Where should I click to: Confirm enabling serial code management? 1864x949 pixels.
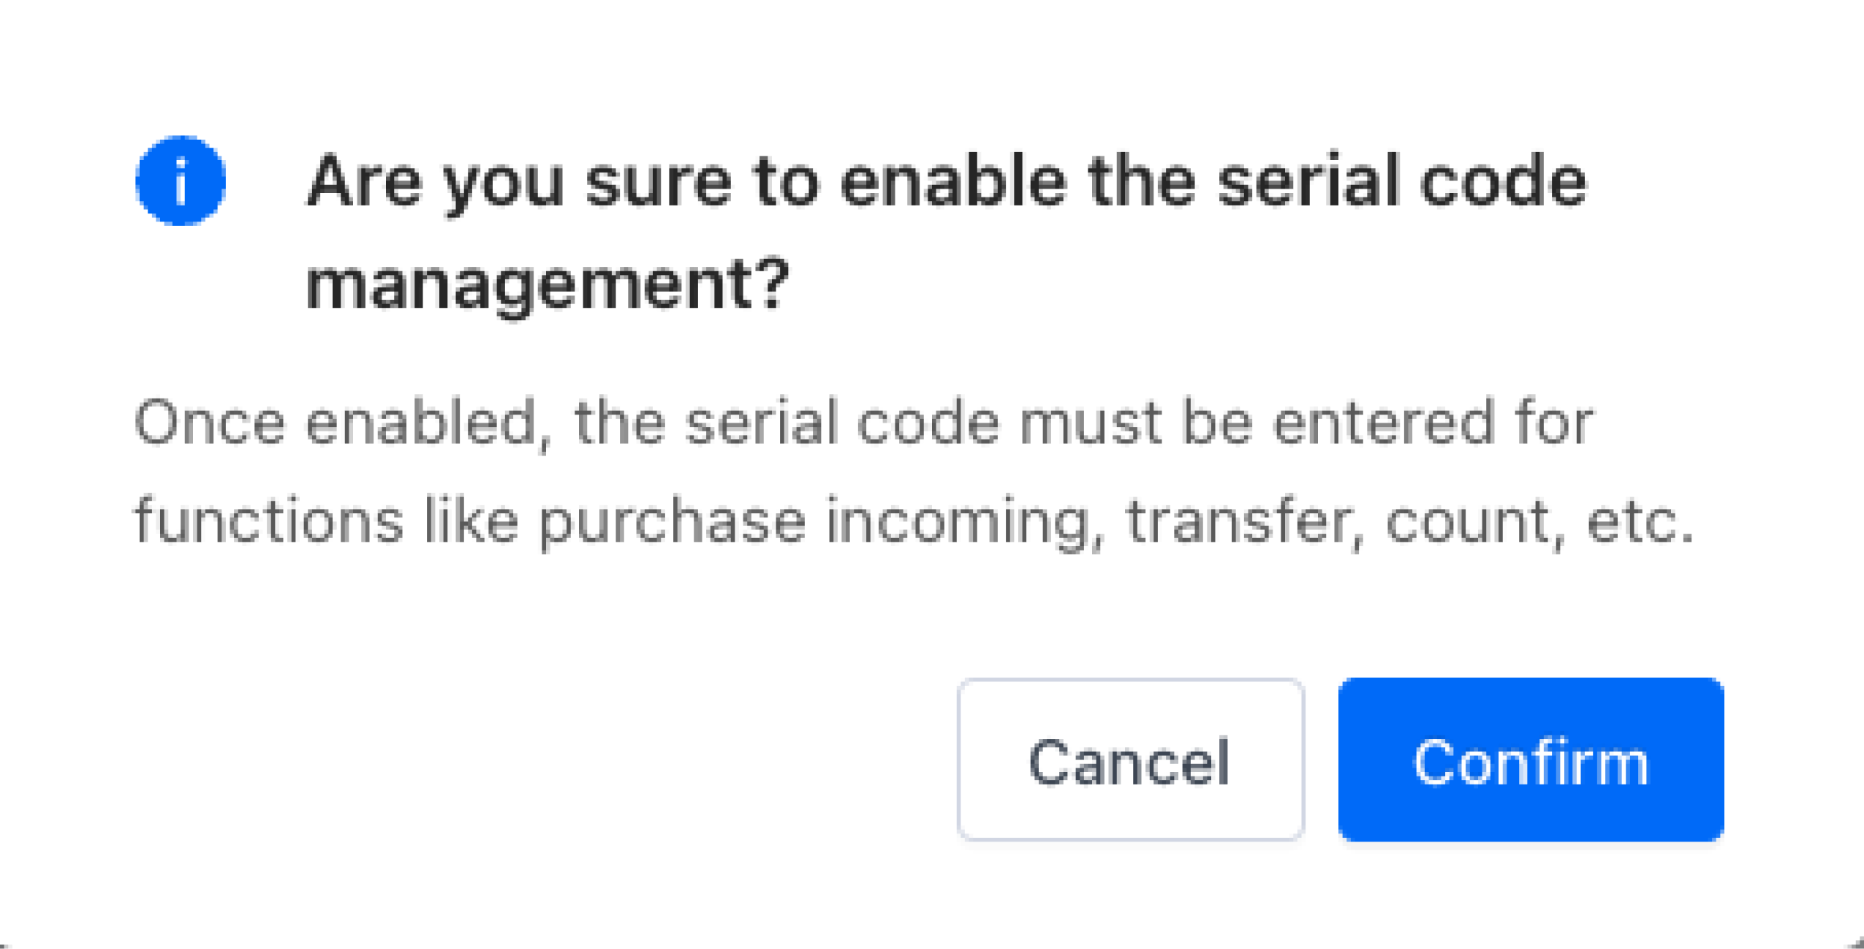tap(1530, 760)
